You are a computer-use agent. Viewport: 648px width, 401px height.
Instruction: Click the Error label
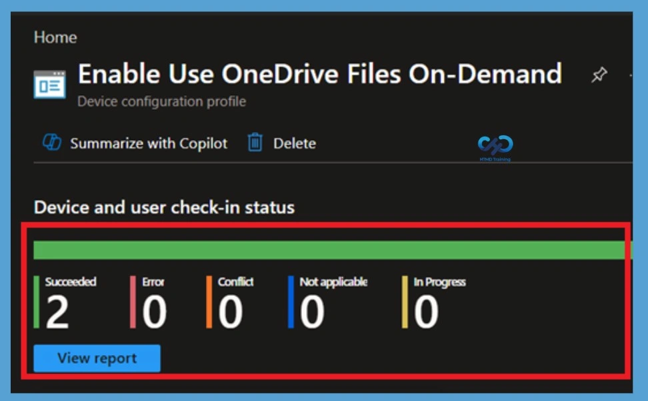pyautogui.click(x=153, y=282)
